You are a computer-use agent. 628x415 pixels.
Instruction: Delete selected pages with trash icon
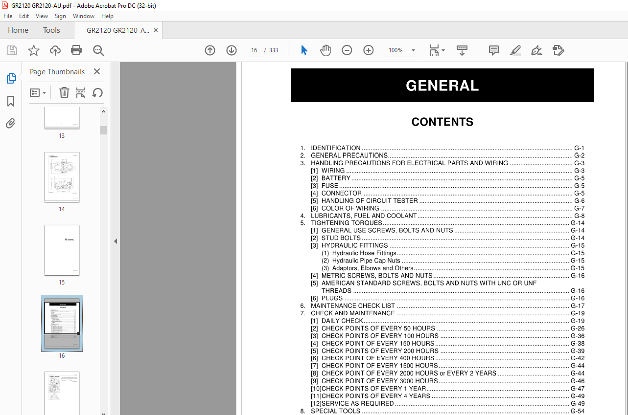[64, 92]
